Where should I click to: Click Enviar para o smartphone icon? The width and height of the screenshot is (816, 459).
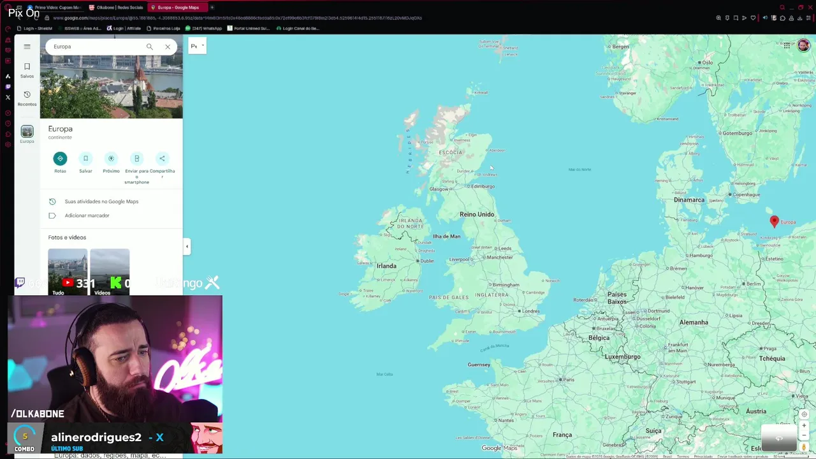pos(136,159)
